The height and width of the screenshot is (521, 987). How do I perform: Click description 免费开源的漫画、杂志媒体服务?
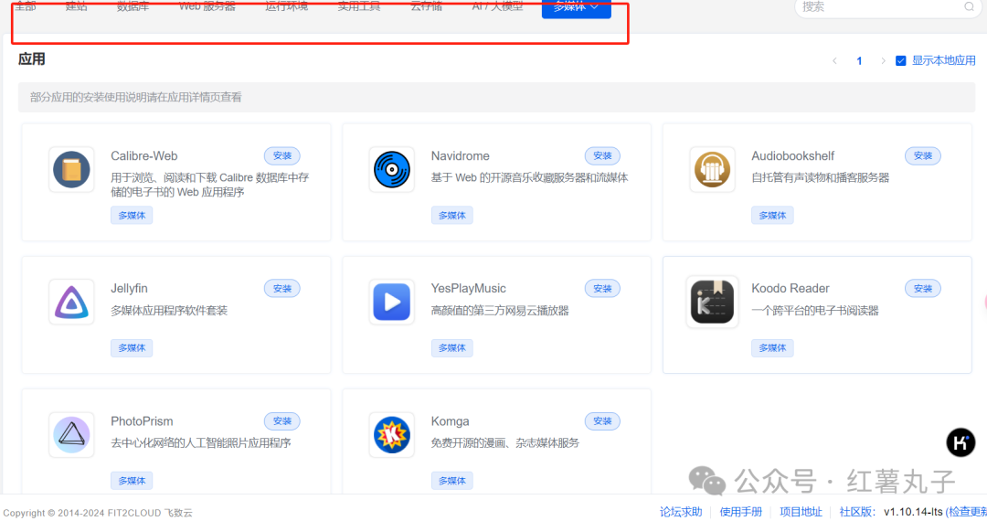504,443
